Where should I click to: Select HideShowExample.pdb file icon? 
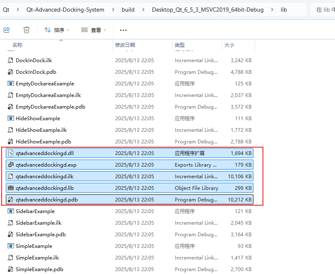pos(10,142)
